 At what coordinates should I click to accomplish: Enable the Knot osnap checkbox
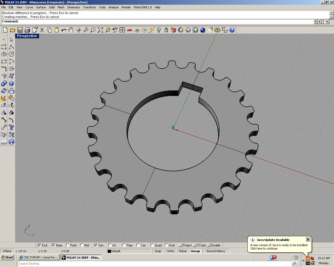point(166,245)
